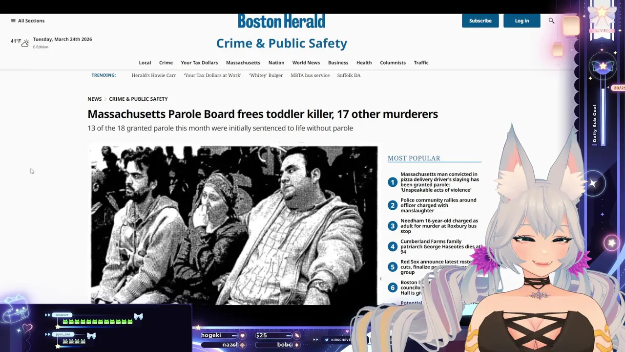Open trending topic MBTA bus service
This screenshot has height=352, width=625.
coord(310,75)
